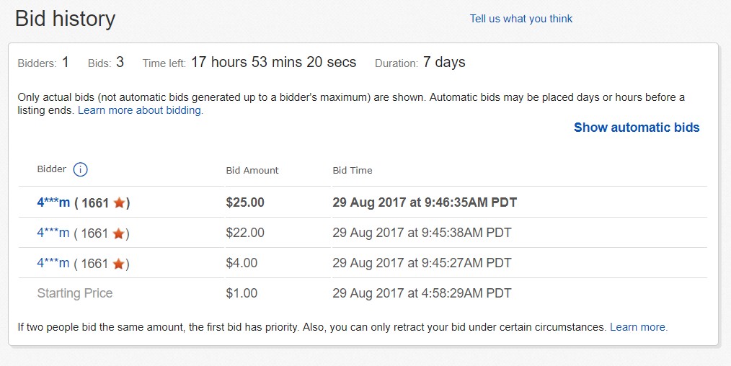Open Learn more link about retracting bids

[x=639, y=327]
